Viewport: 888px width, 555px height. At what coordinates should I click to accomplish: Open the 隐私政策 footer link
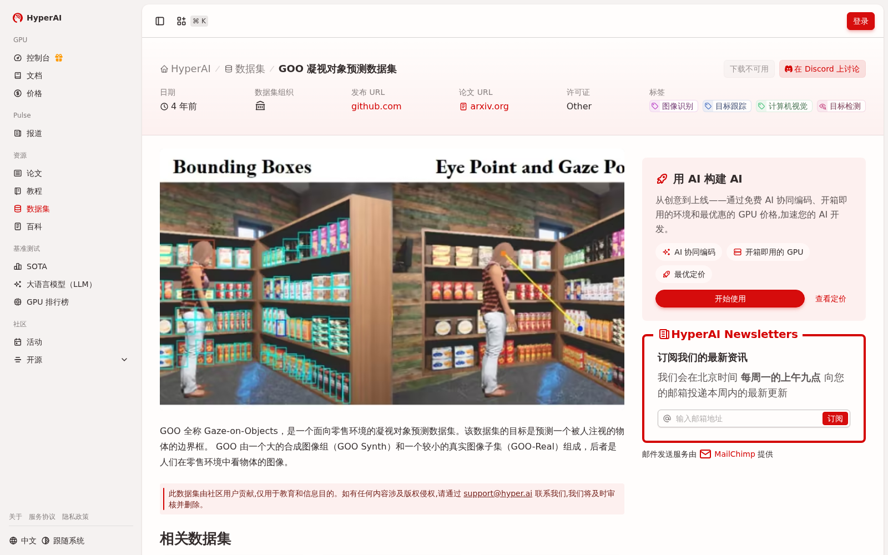coord(75,517)
